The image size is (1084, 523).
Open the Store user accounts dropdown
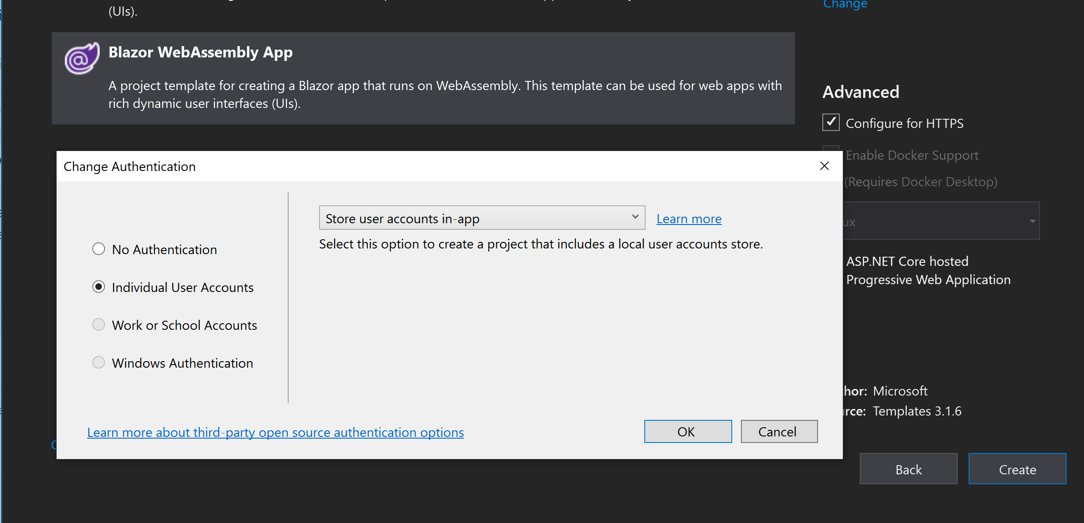pyautogui.click(x=481, y=218)
